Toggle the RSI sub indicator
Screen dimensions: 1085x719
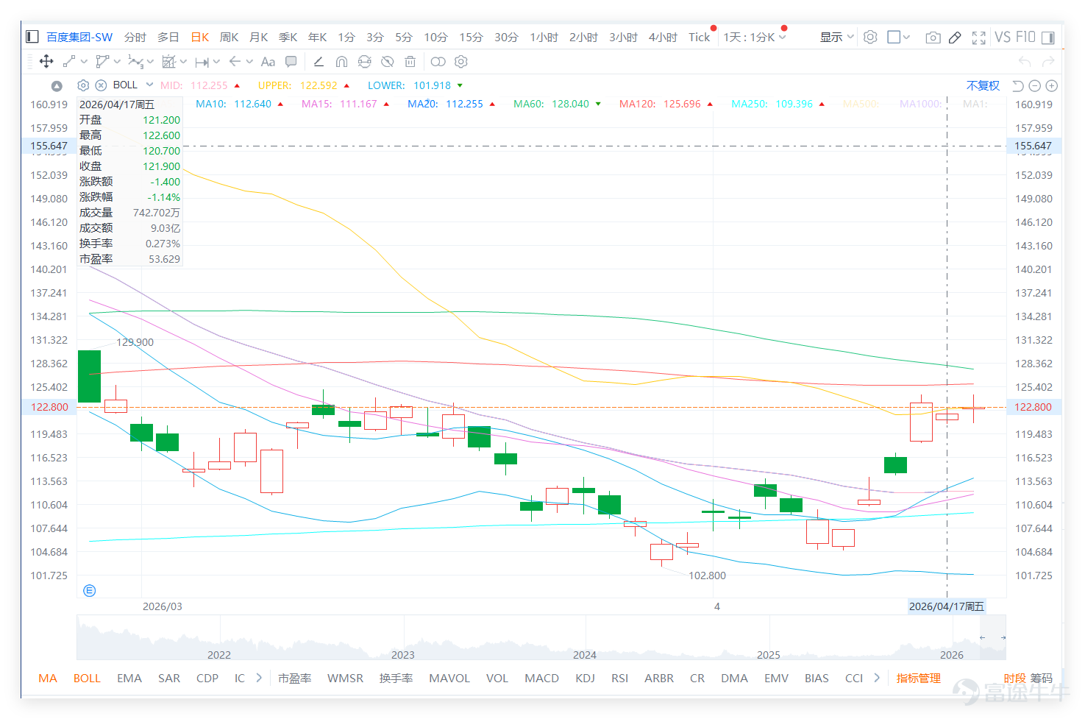pyautogui.click(x=620, y=678)
